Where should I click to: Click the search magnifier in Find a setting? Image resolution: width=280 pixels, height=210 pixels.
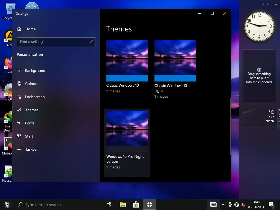click(91, 42)
